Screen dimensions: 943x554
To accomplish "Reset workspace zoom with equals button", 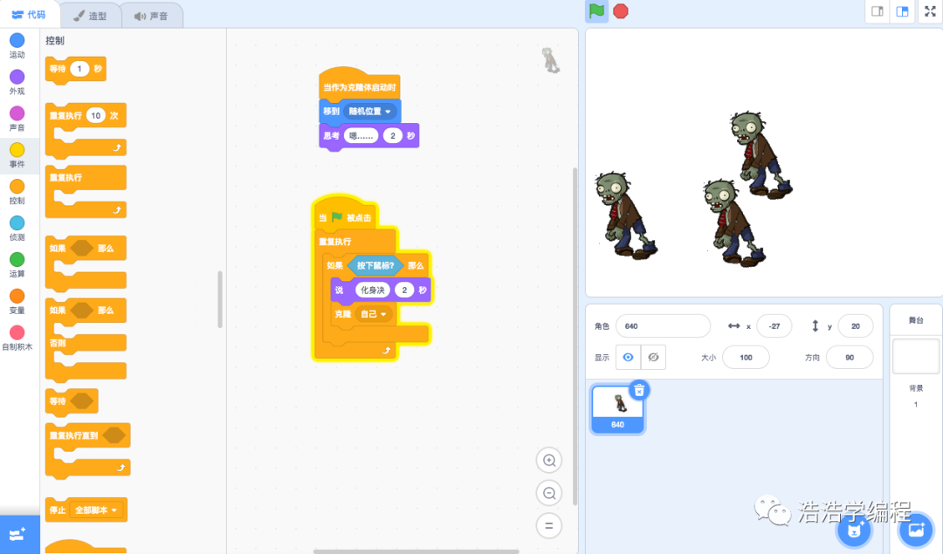I will click(549, 525).
